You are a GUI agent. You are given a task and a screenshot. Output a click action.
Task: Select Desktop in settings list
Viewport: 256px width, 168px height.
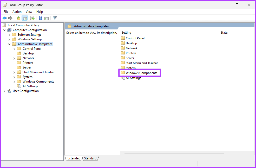tap(131, 43)
